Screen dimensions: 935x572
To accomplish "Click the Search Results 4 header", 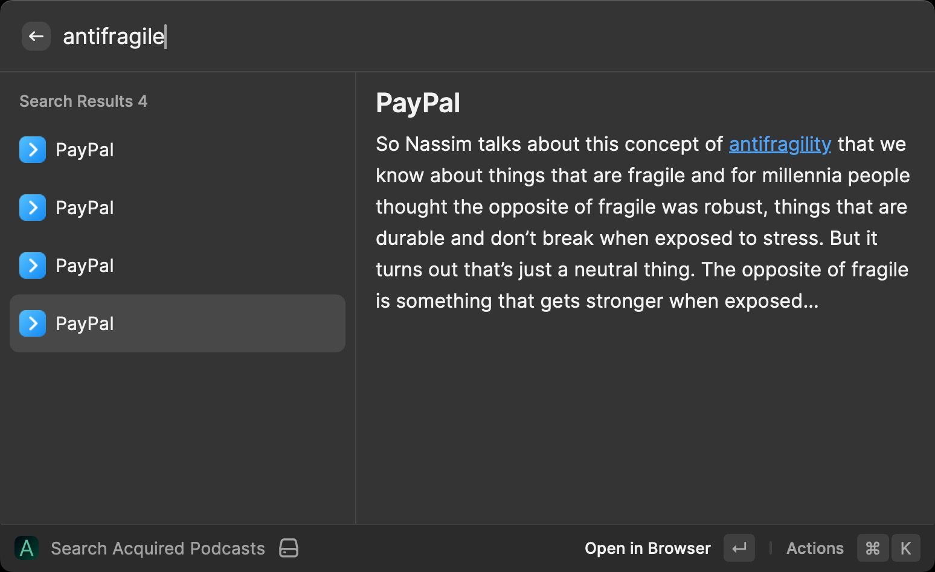I will coord(83,101).
